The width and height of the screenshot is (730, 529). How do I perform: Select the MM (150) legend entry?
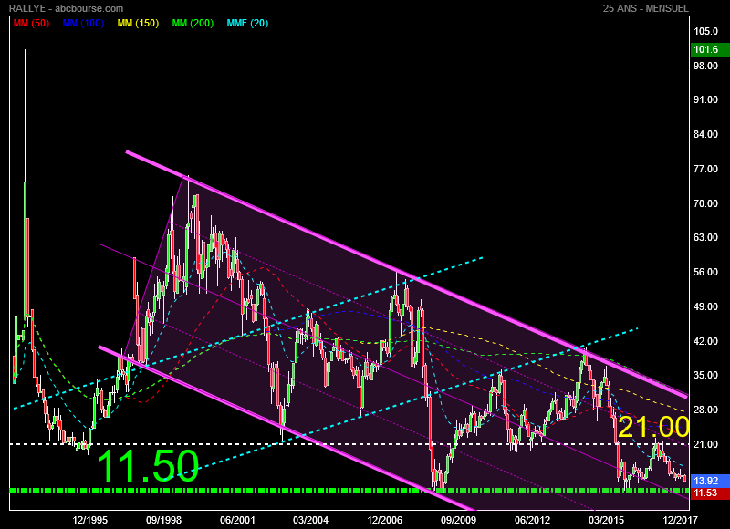click(139, 23)
